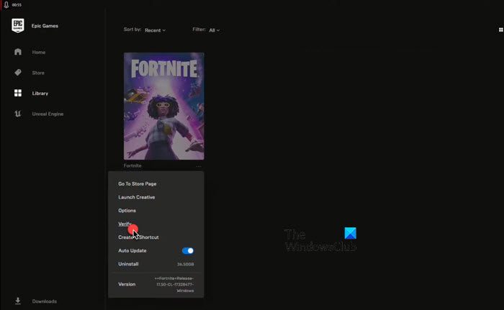The image size is (504, 310).
Task: Expand the Sort by Recent dropdown
Action: 155,30
